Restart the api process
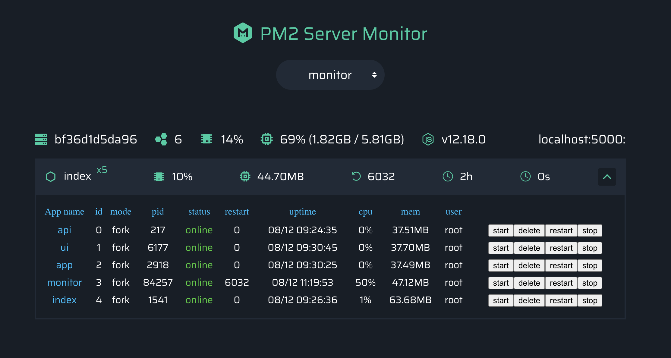The image size is (671, 358). [x=561, y=231]
